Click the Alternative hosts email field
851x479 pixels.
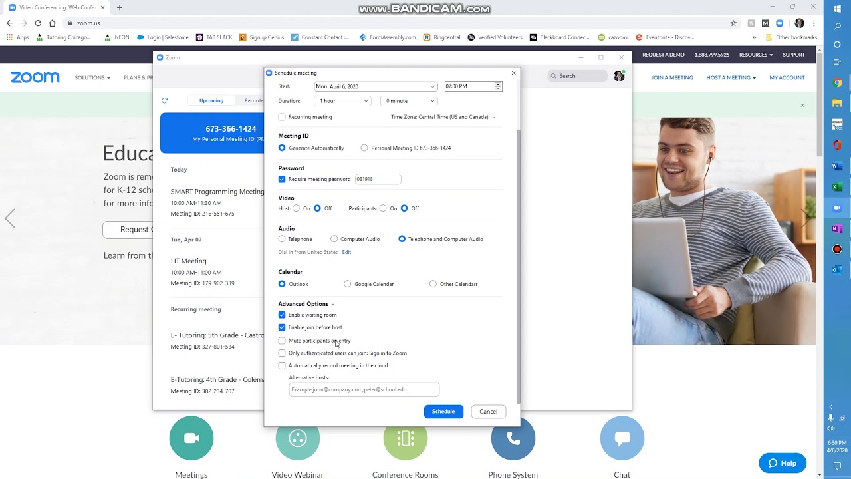364,389
